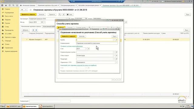The height and width of the screenshot is (109, 194).
Task: Open the Счет 20.01 open-item icon
Action: point(89,49)
